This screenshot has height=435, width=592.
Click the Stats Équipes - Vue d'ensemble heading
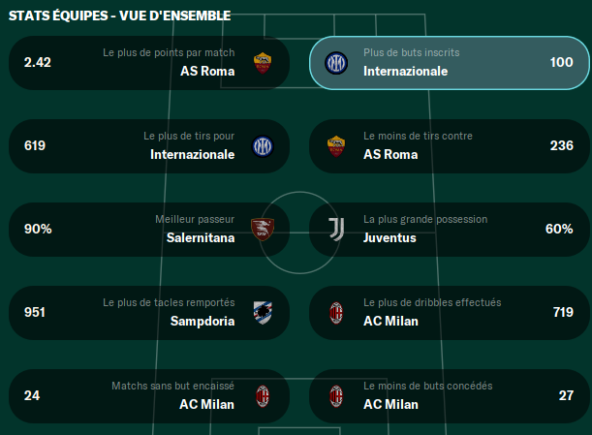click(x=120, y=16)
